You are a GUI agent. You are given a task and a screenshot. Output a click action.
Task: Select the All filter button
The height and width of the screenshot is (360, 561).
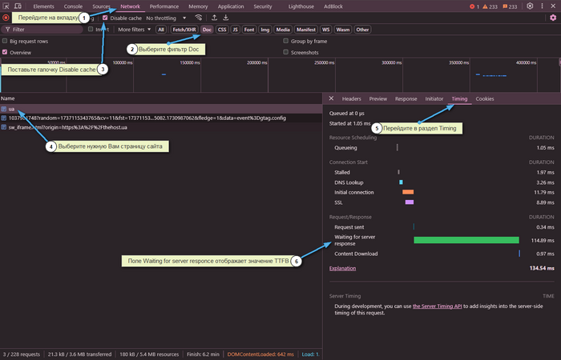[161, 30]
